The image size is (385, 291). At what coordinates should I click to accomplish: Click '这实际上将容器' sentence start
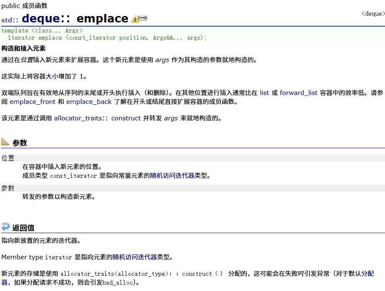pos(23,76)
